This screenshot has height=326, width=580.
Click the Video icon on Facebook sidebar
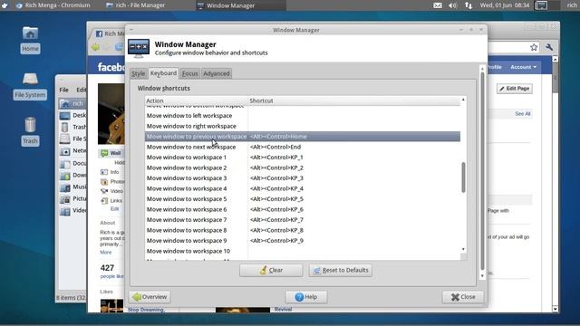click(104, 191)
